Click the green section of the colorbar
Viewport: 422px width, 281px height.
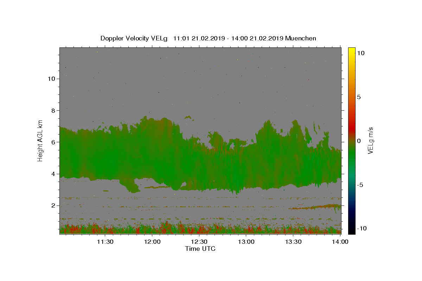point(351,155)
